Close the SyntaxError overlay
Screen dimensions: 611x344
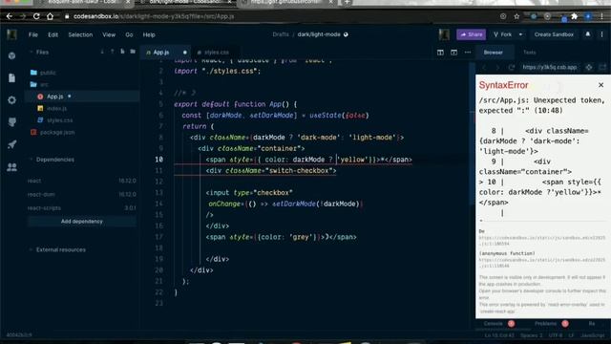click(600, 85)
